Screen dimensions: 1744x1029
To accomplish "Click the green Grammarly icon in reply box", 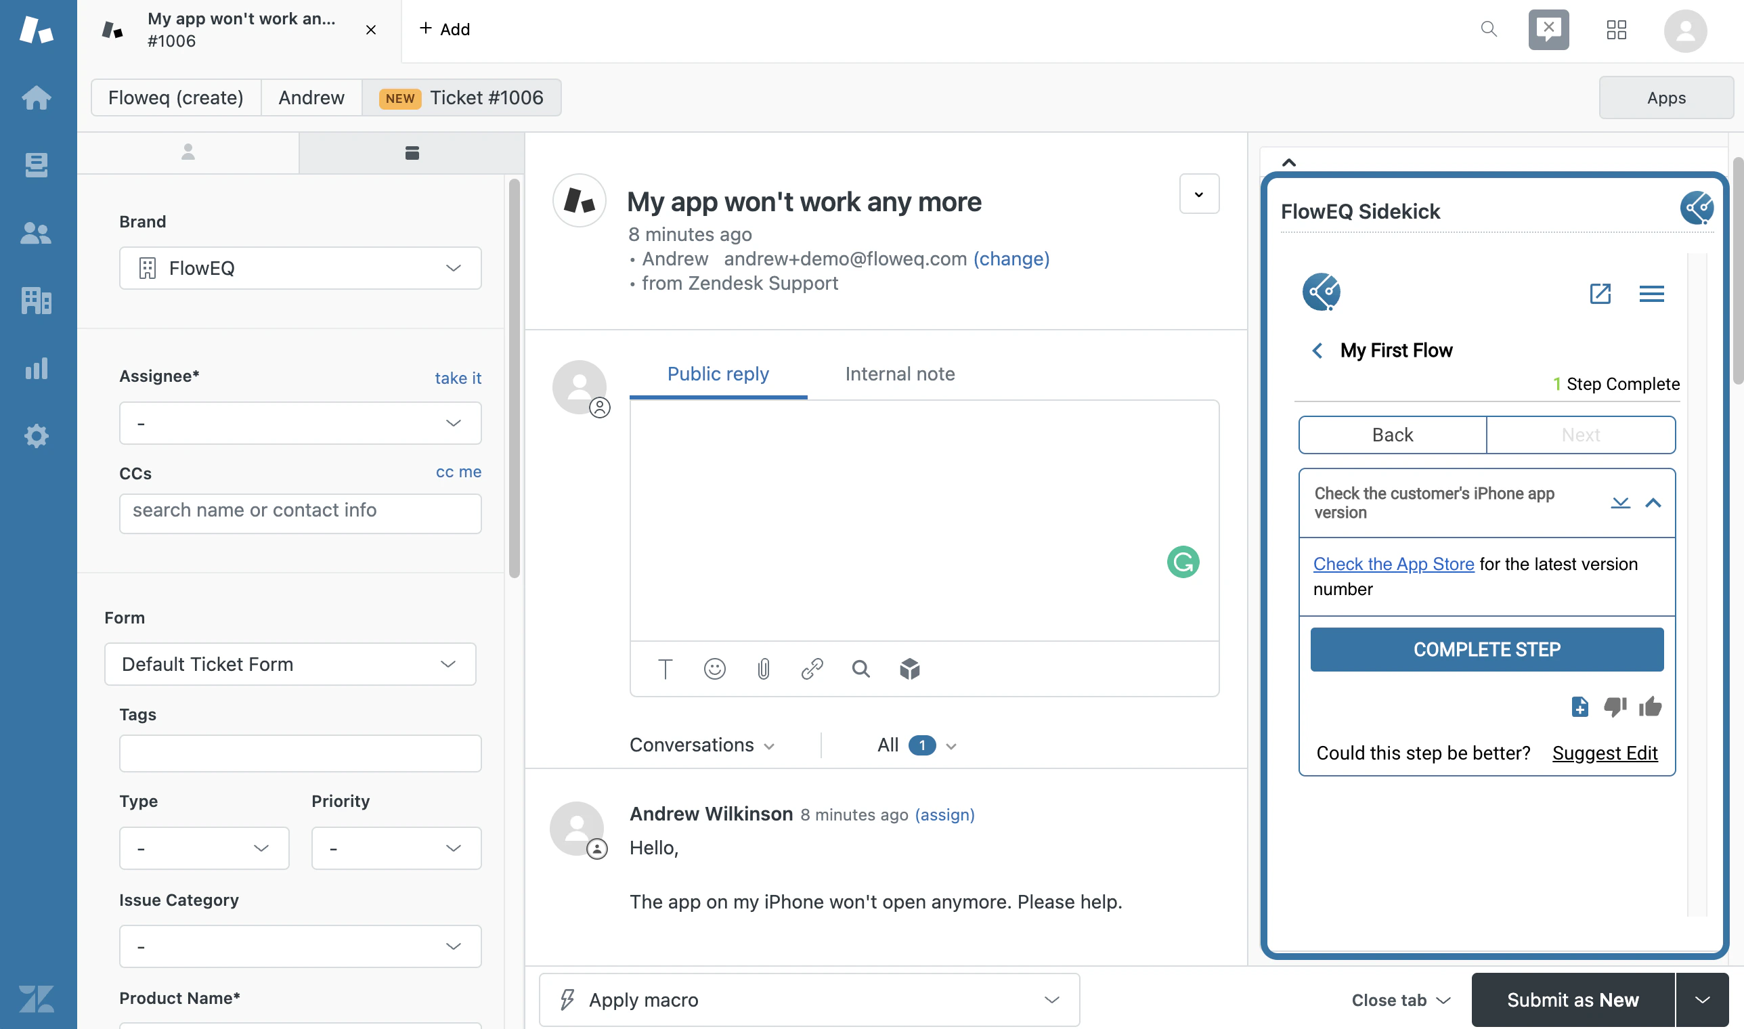I will (x=1183, y=562).
